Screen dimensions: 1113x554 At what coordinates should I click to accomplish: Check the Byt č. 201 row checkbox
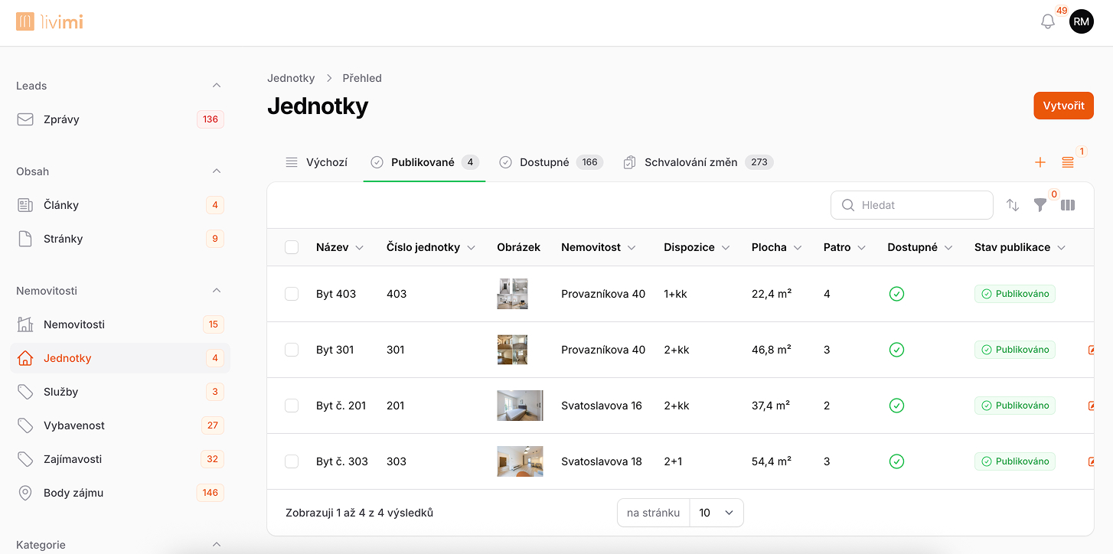coord(292,406)
